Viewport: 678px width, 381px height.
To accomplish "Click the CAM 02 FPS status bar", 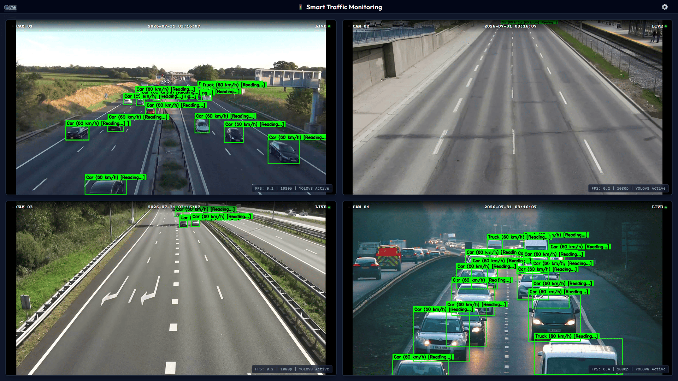I will click(x=628, y=188).
